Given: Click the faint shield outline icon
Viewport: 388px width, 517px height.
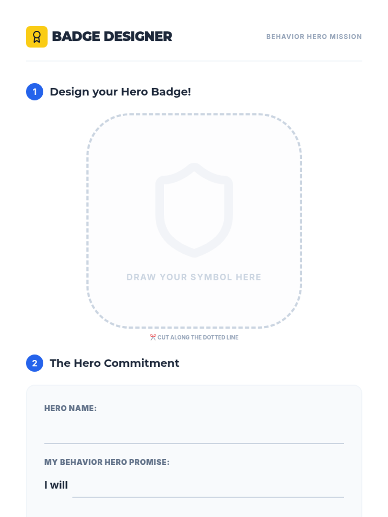Looking at the screenshot, I should [194, 210].
